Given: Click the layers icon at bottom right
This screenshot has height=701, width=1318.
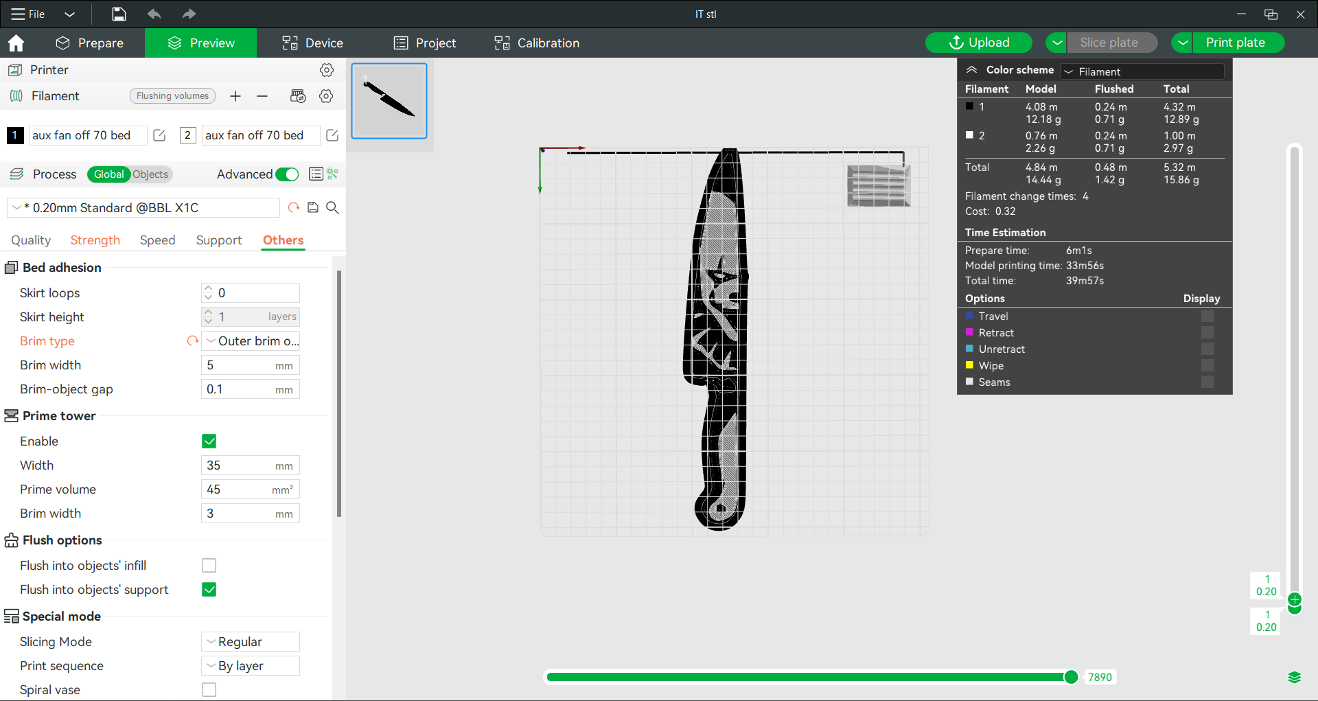Looking at the screenshot, I should [x=1295, y=678].
